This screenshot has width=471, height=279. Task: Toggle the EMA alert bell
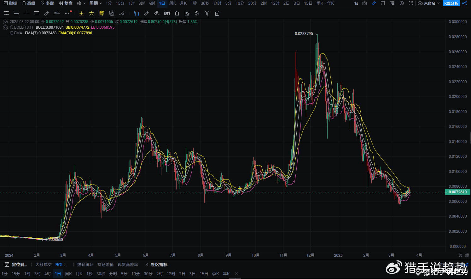click(12, 33)
